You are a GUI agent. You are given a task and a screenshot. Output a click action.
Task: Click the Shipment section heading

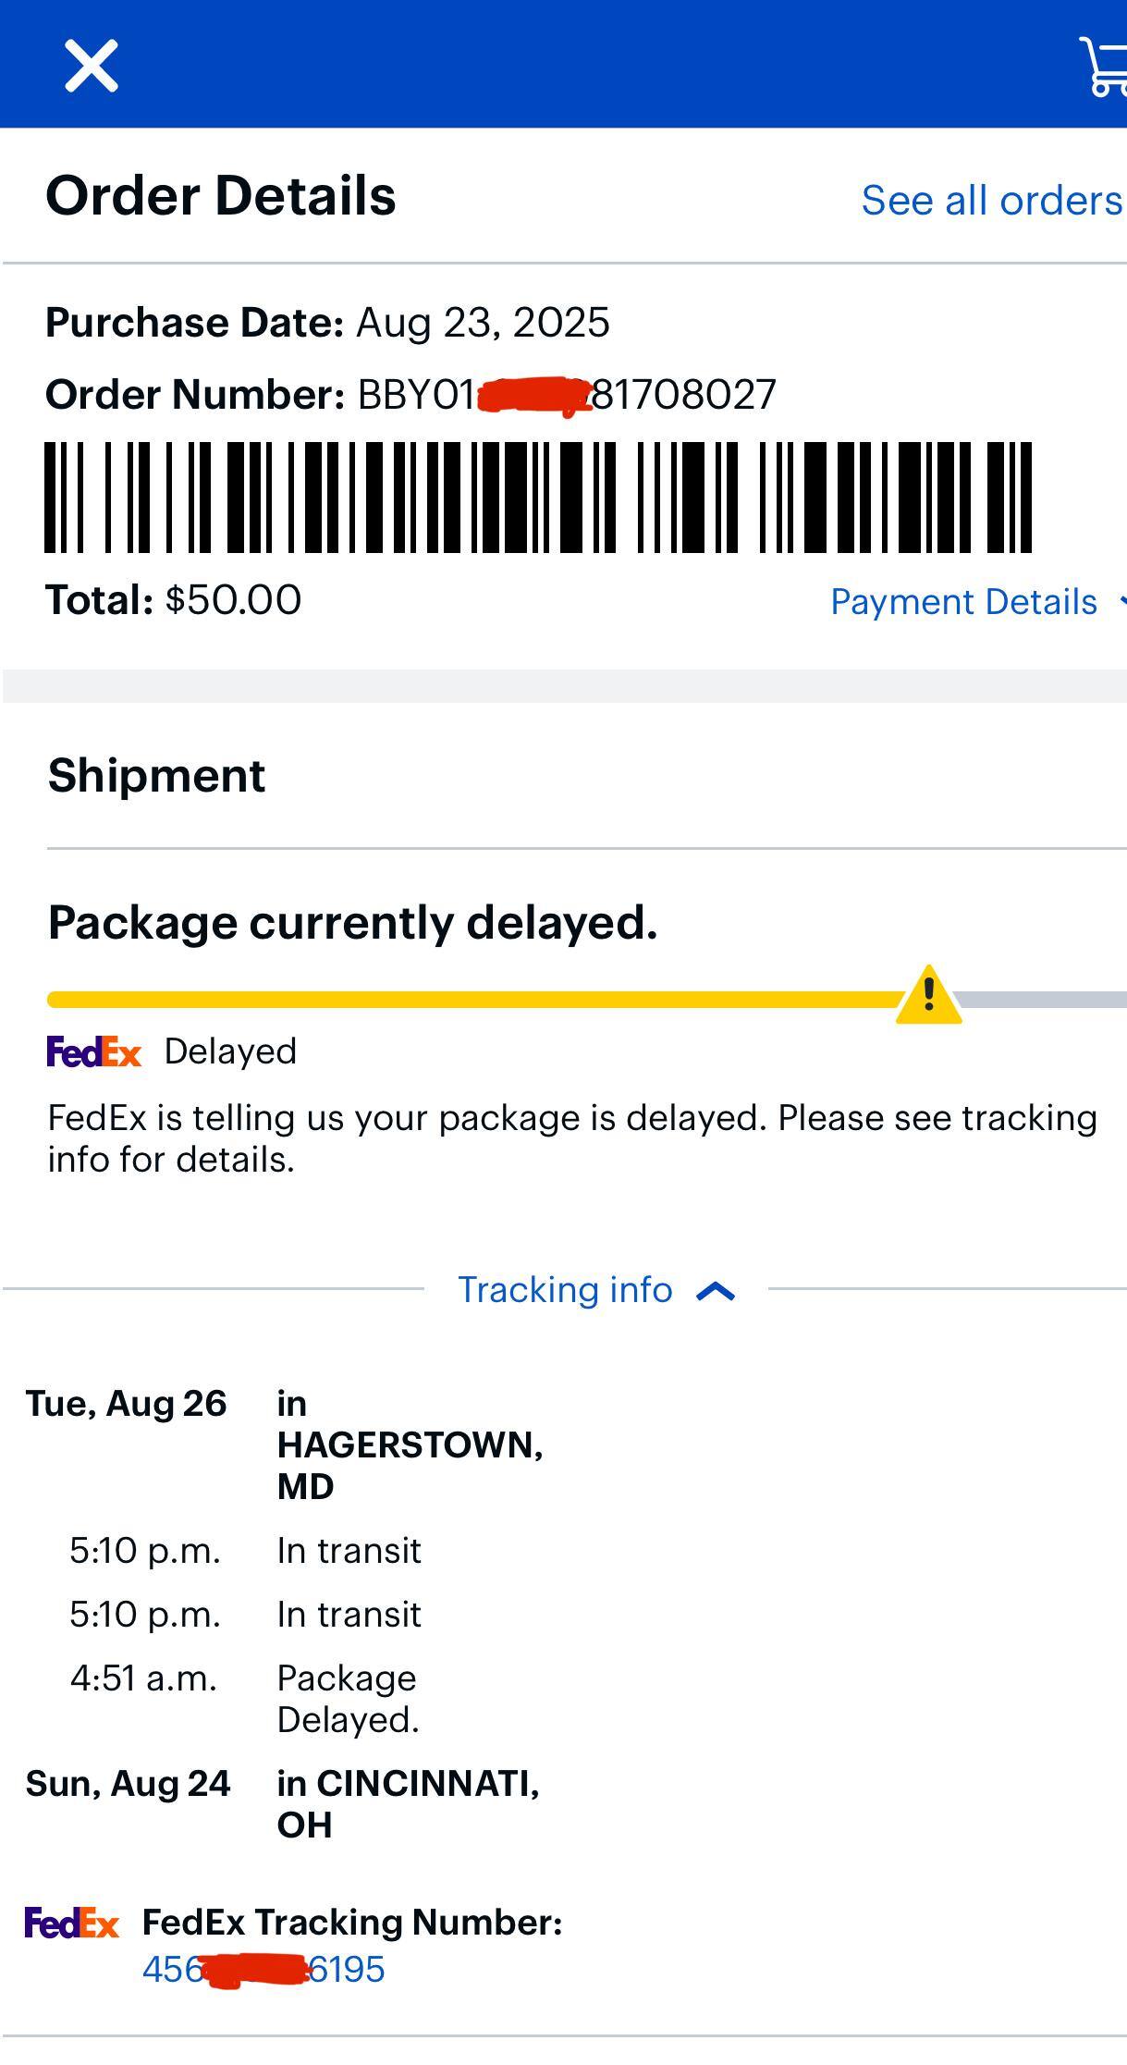(x=156, y=775)
